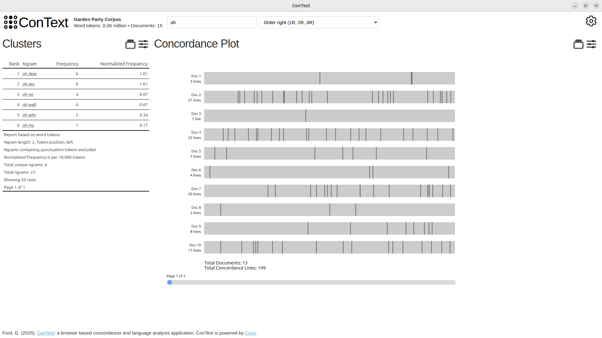Click the 'oh no' ngram link
Image resolution: width=602 pixels, height=338 pixels.
pyautogui.click(x=28, y=94)
